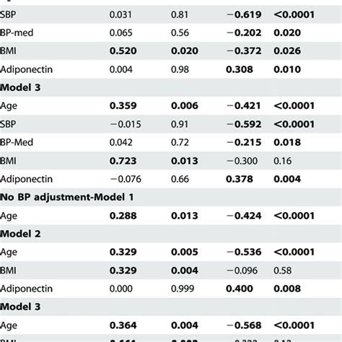Screen dimensions: 342x342
Task: Click the Model 3 heading under BP-Med rows
Action: 20,87
